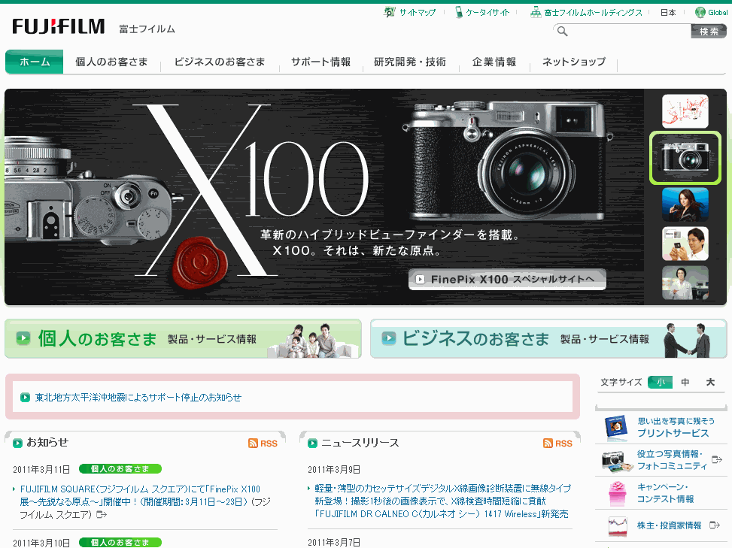
Task: Click the pink gift box icon
Action: point(617,494)
